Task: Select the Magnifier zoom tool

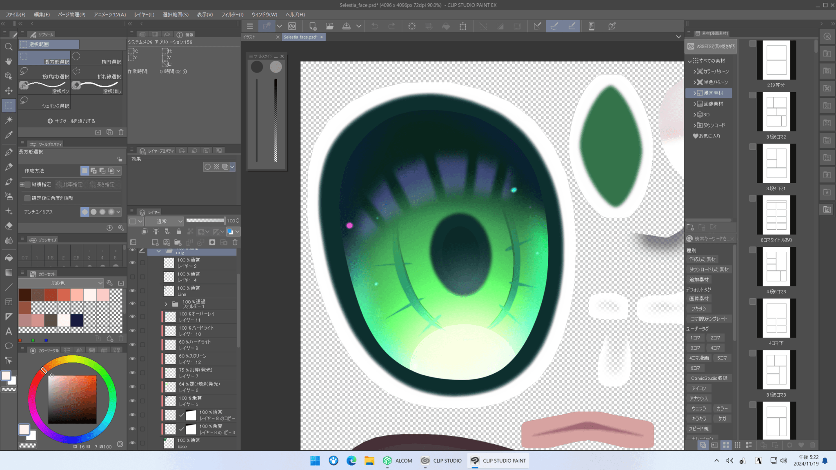Action: tap(9, 47)
